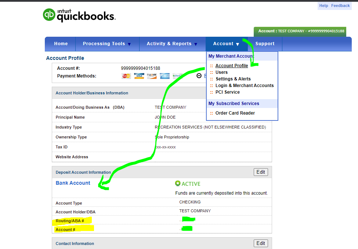
Task: Click the Account Holder/Business Information header
Action: [92, 93]
